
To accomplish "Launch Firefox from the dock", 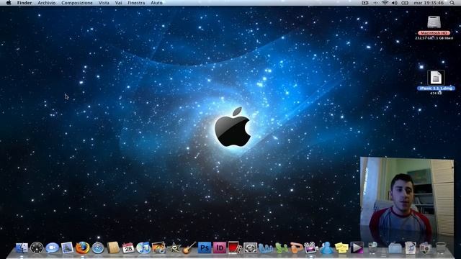I will point(83,247).
